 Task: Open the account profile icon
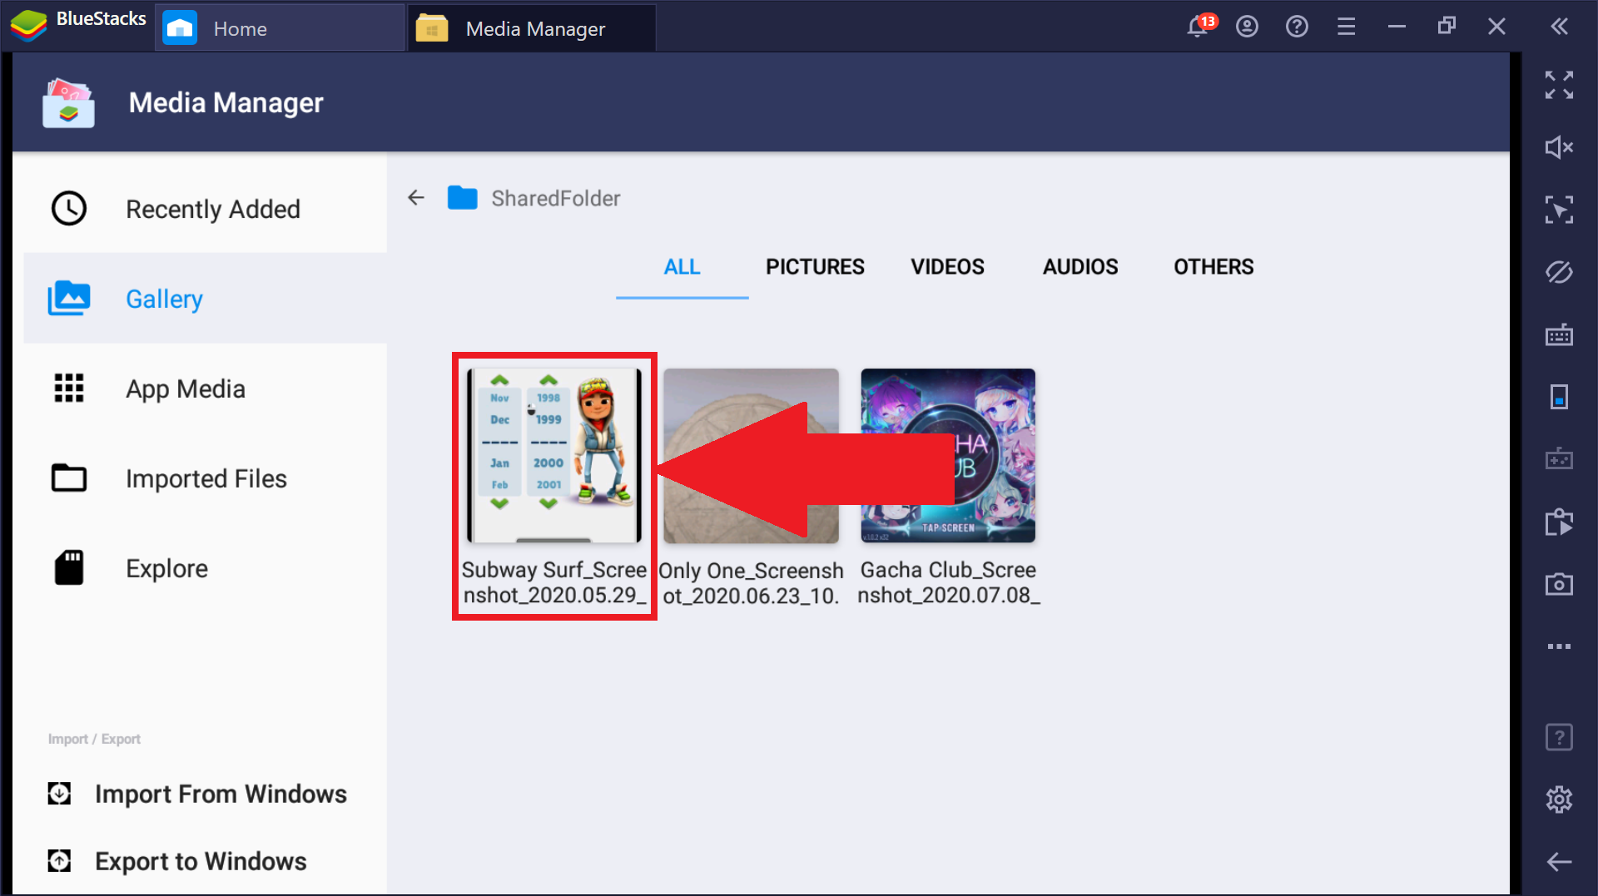pos(1247,27)
